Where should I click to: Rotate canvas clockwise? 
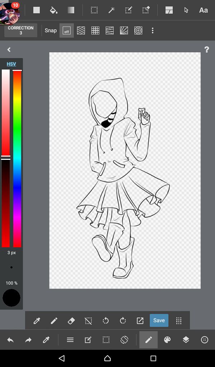[123, 320]
